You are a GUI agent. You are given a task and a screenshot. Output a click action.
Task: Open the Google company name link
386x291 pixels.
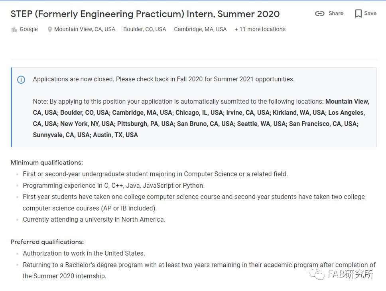(x=29, y=29)
